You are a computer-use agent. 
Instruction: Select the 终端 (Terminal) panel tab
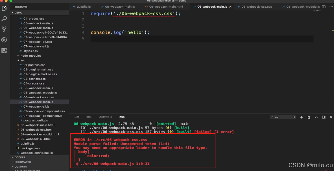(122, 117)
